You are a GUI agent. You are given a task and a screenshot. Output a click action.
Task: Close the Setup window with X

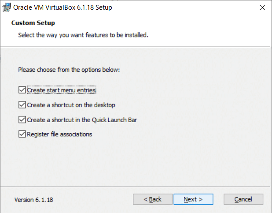262,7
